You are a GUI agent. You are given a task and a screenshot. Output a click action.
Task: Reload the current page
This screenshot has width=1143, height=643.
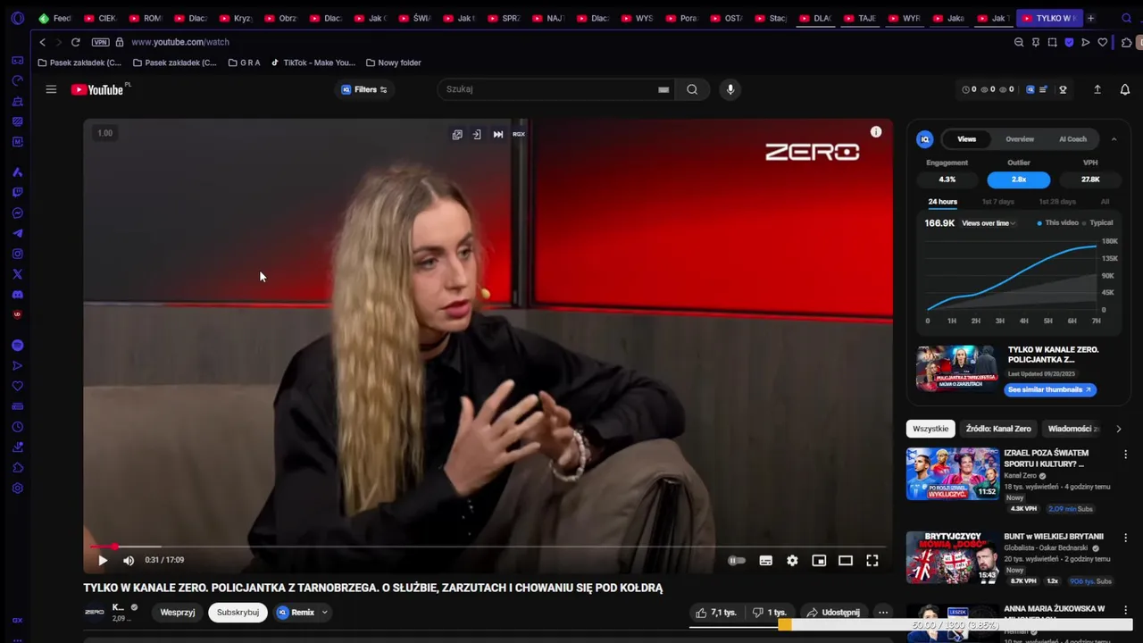click(x=75, y=42)
